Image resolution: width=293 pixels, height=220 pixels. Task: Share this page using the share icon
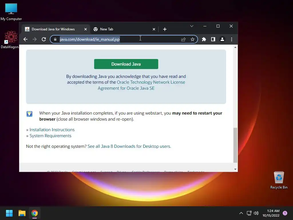coord(183,39)
